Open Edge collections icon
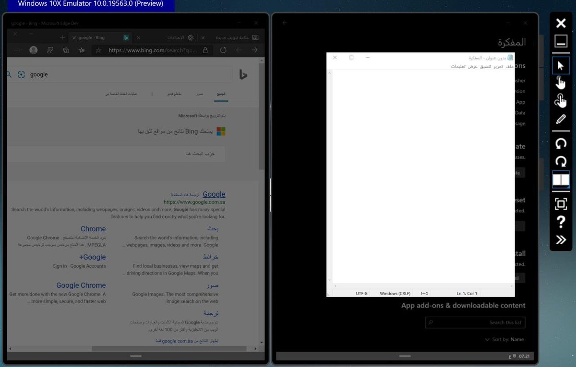The image size is (576, 367). pyautogui.click(x=66, y=50)
